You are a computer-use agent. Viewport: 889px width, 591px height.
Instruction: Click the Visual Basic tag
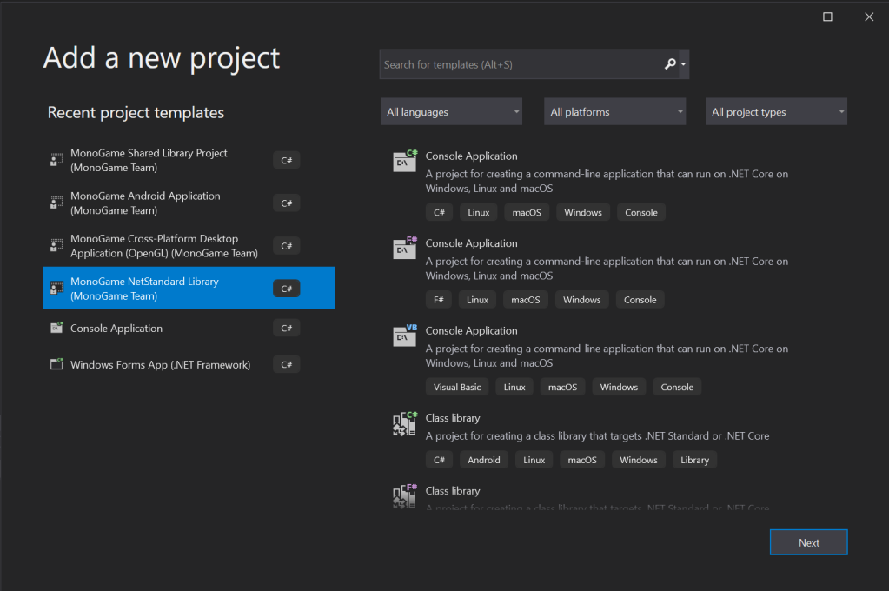457,387
